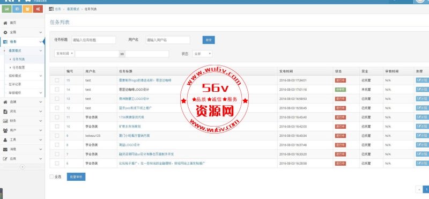Expand the 消息 menu chevron

[41, 149]
